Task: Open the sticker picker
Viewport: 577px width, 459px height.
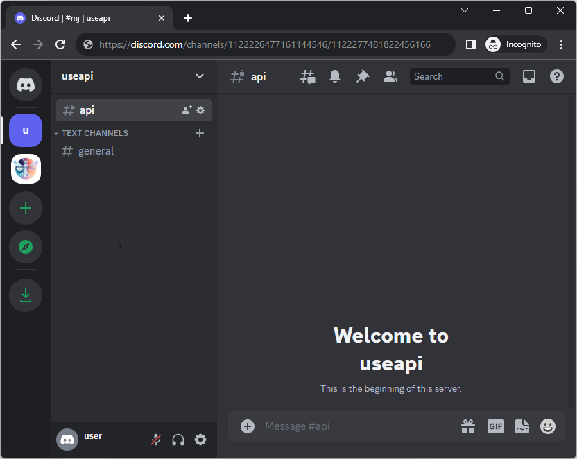Action: click(x=522, y=426)
